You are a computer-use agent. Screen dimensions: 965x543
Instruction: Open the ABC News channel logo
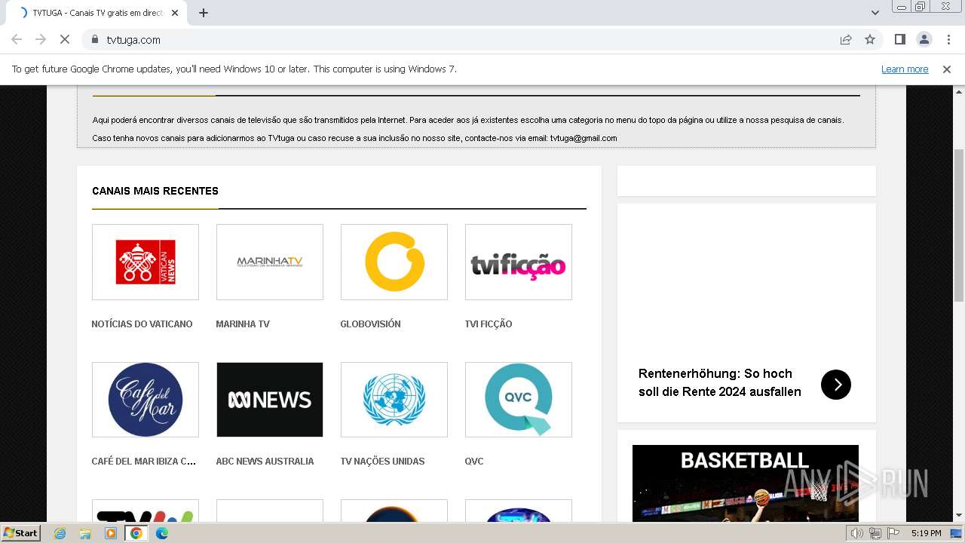coord(270,400)
